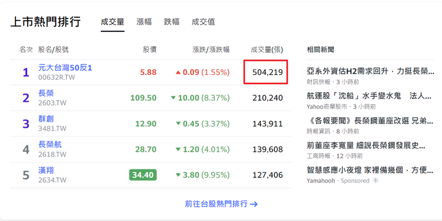
Task: Switch to the 成交值 tab
Action: pos(203,22)
